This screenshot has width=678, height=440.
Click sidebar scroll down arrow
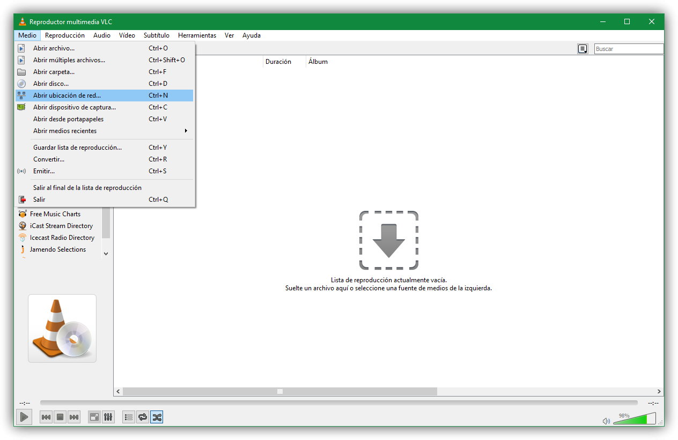(106, 253)
